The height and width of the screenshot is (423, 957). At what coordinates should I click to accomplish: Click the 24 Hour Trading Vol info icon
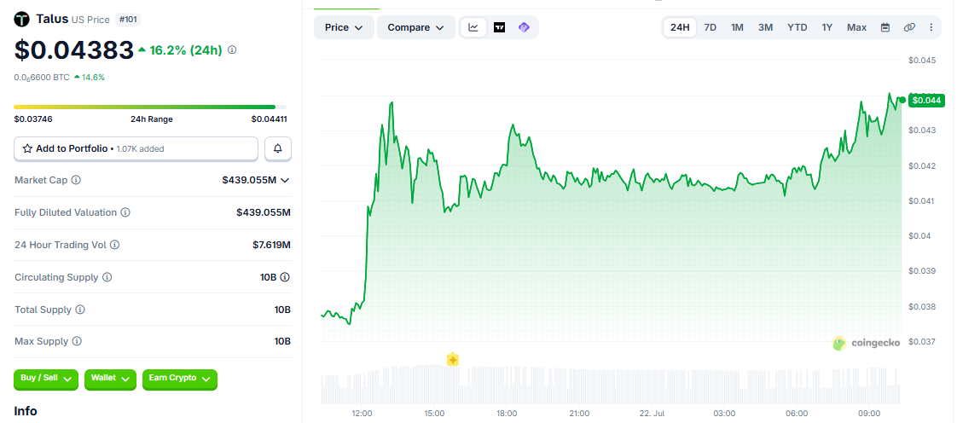point(115,245)
